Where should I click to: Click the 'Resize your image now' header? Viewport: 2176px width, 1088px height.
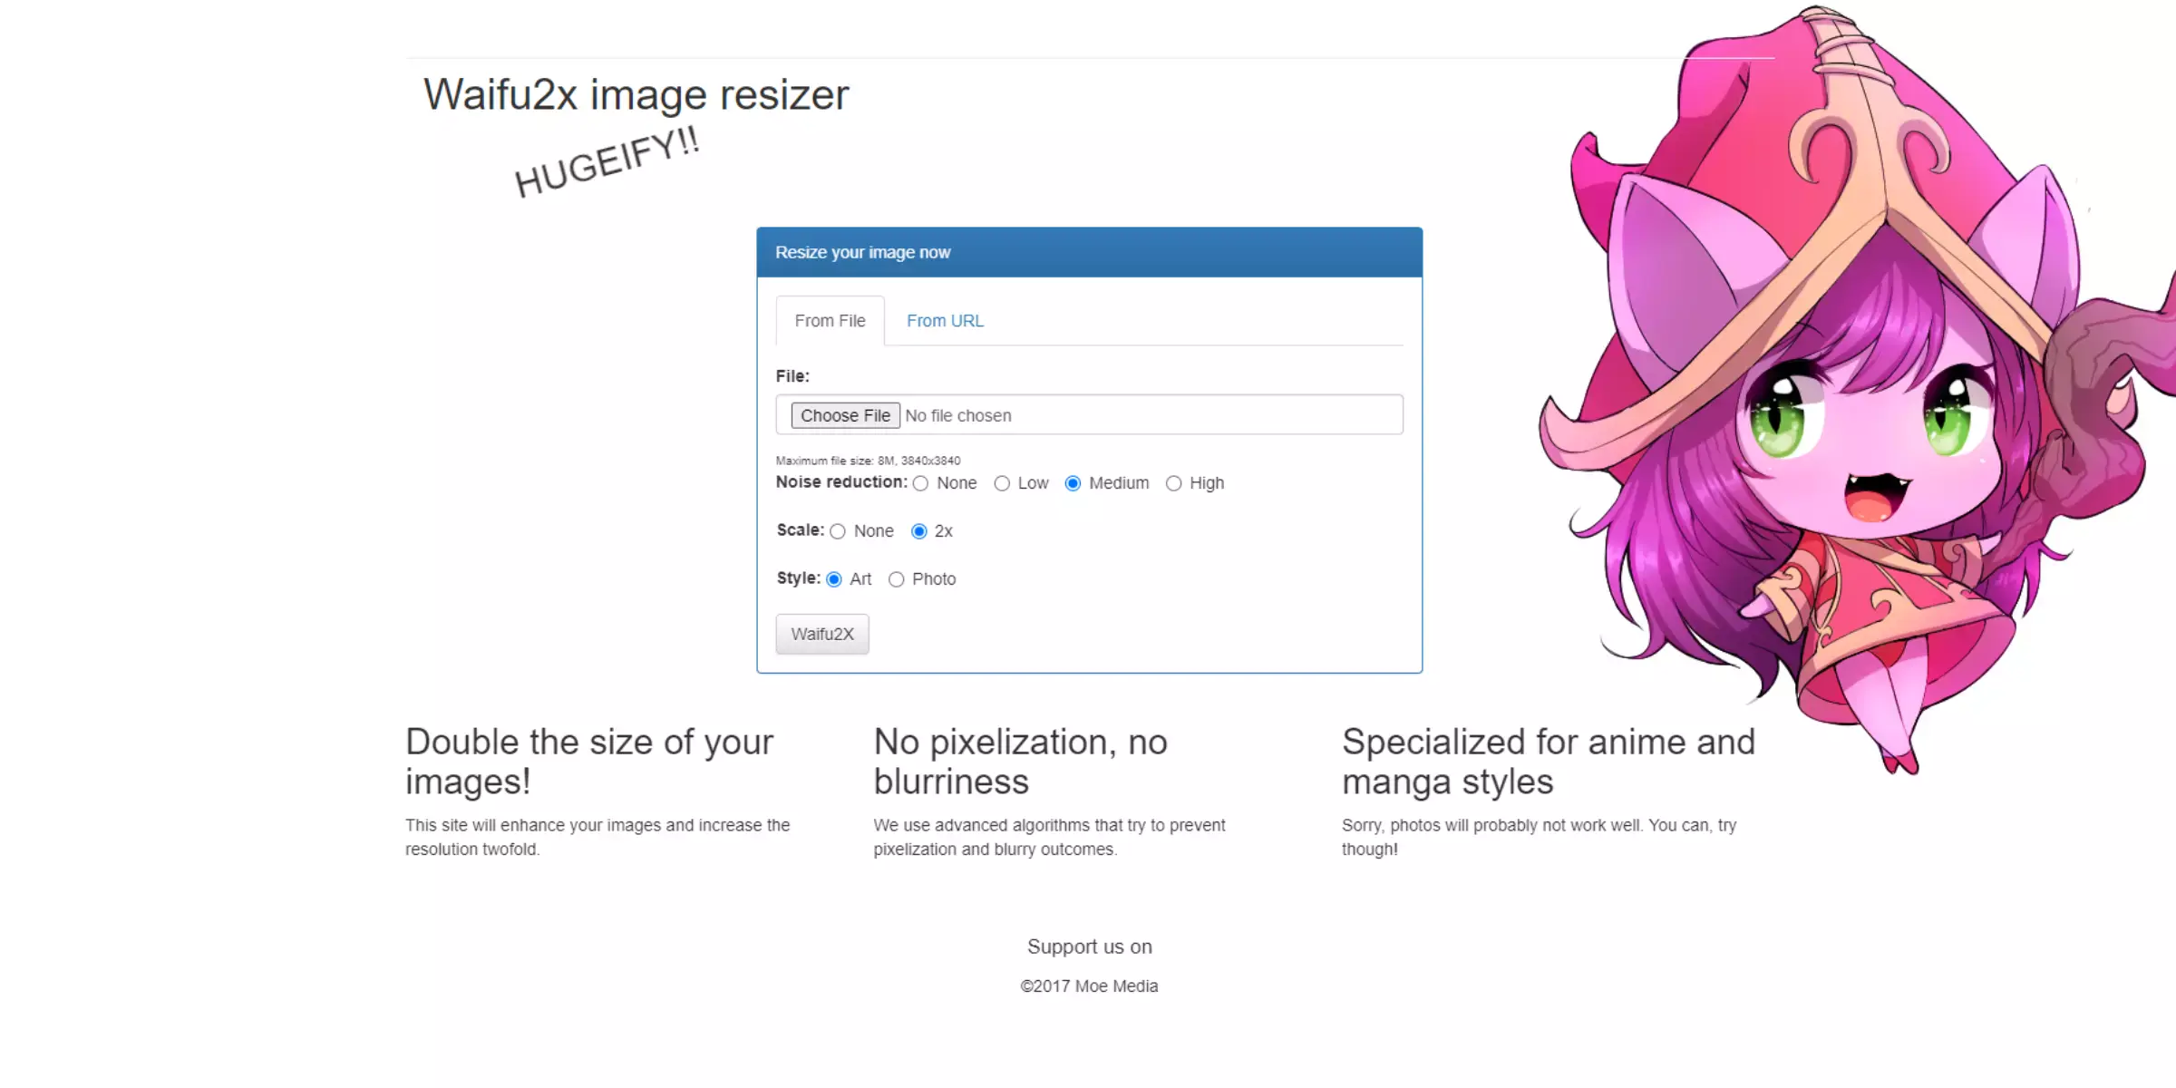point(1090,251)
